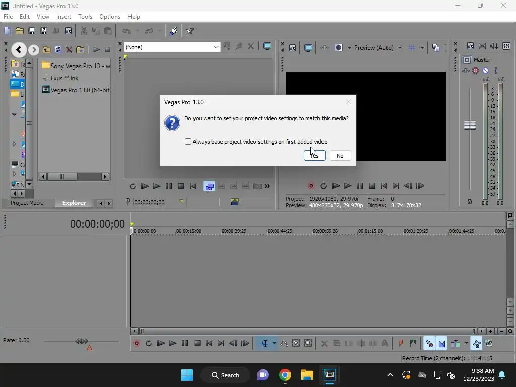Click the red delete X in Explorer
Screen dimensions: 516x387
pyautogui.click(x=69, y=50)
